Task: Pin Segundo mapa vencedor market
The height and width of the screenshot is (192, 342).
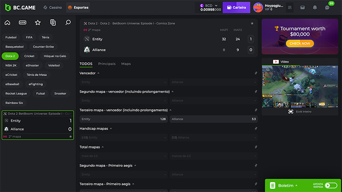Action: pyautogui.click(x=256, y=92)
